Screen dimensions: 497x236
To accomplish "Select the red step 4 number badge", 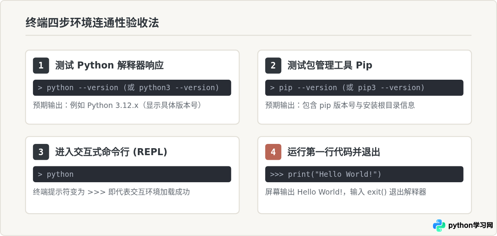I will click(273, 152).
